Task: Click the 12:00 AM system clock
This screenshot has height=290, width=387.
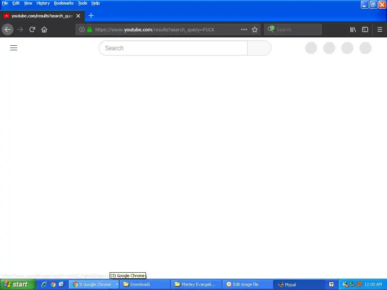Action: pos(373,285)
